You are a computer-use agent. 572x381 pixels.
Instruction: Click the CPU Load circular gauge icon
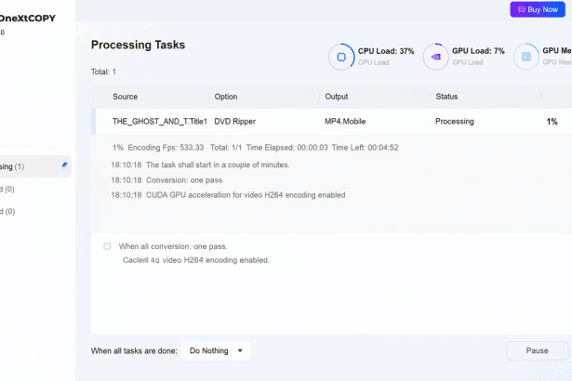[341, 57]
